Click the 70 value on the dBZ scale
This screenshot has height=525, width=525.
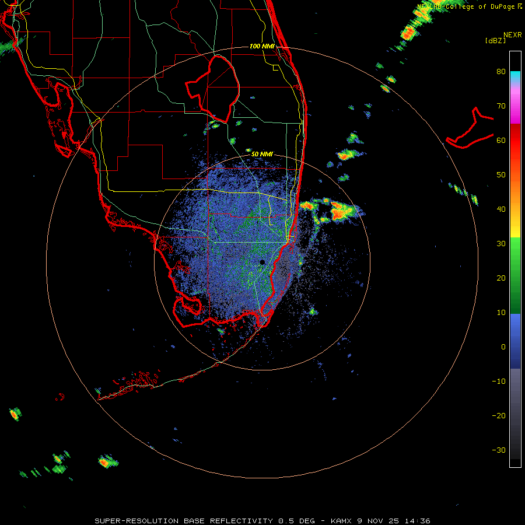(x=501, y=106)
